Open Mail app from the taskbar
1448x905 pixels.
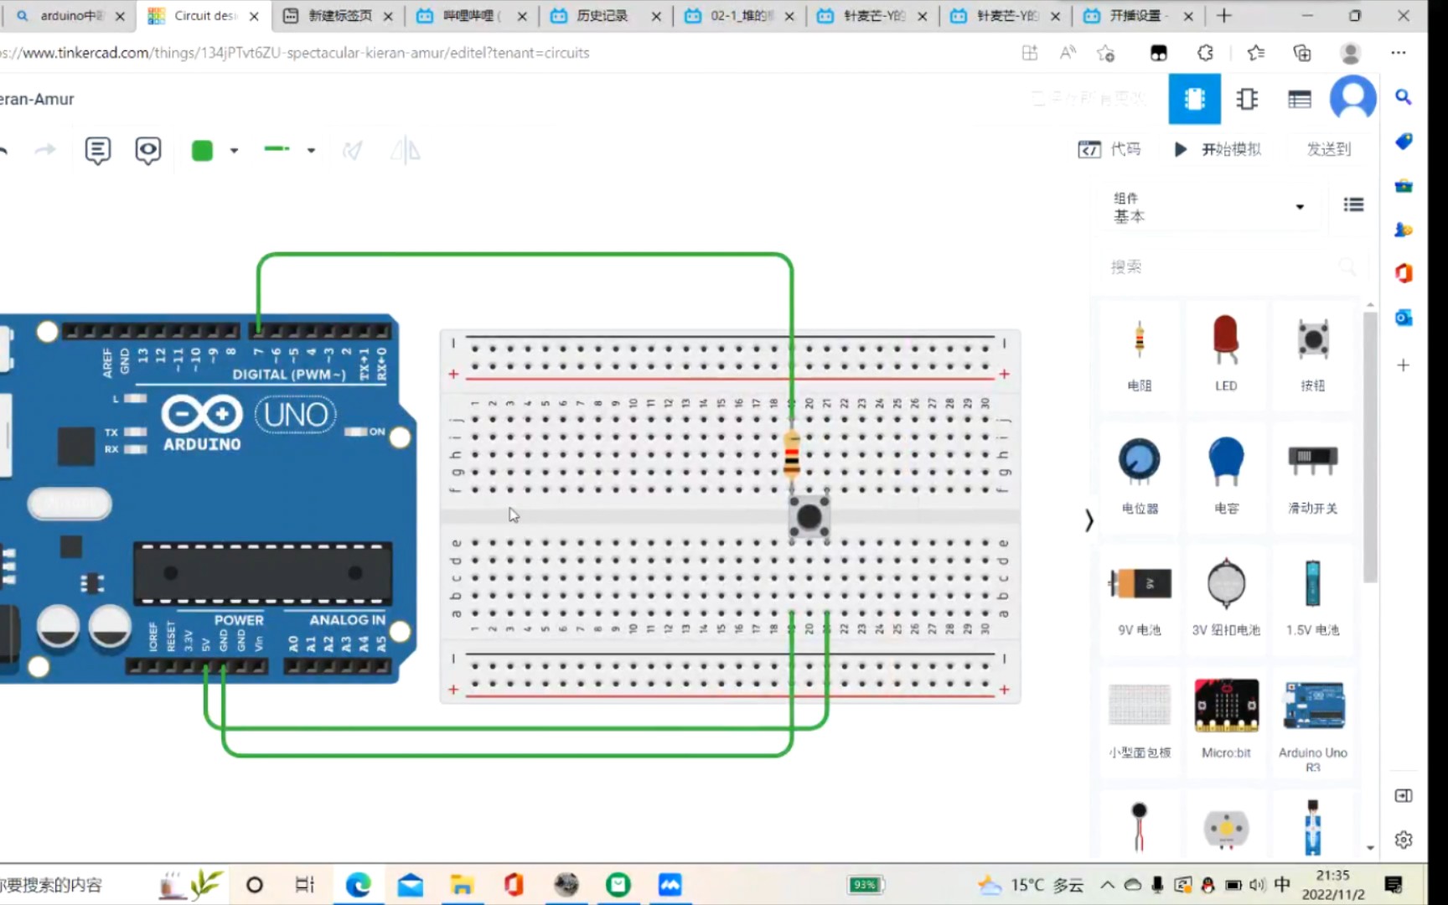tap(410, 885)
